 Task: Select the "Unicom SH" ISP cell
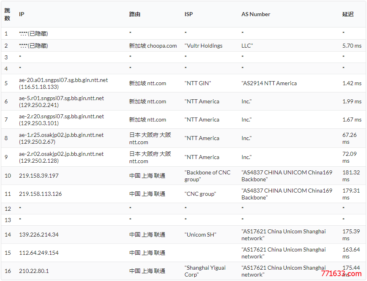click(x=200, y=235)
